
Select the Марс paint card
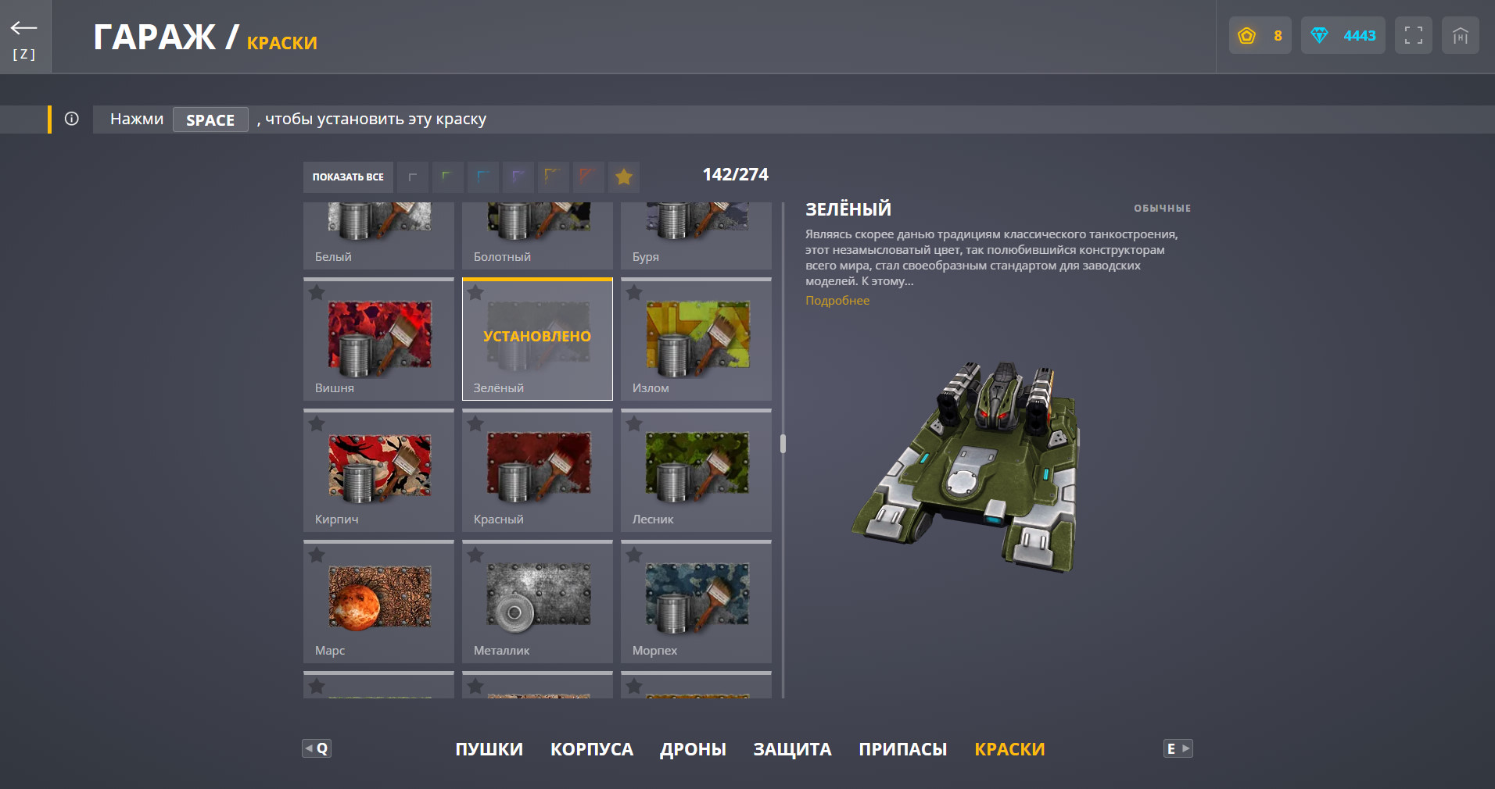click(x=378, y=602)
